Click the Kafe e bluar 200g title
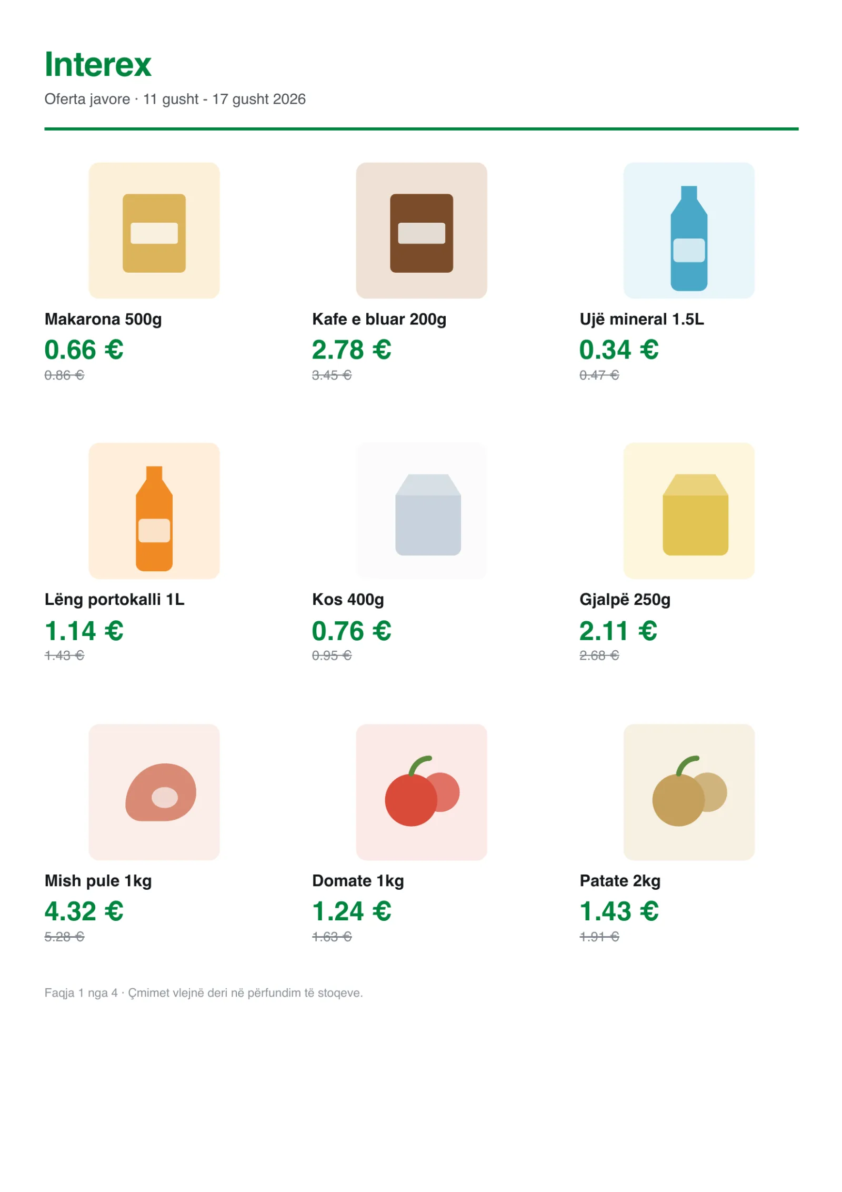The image size is (842, 1192). [379, 319]
